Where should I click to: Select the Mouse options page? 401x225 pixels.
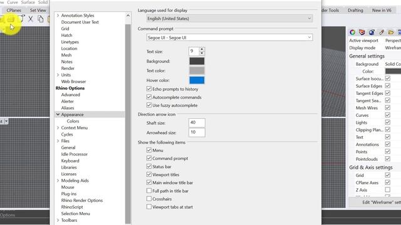click(68, 187)
